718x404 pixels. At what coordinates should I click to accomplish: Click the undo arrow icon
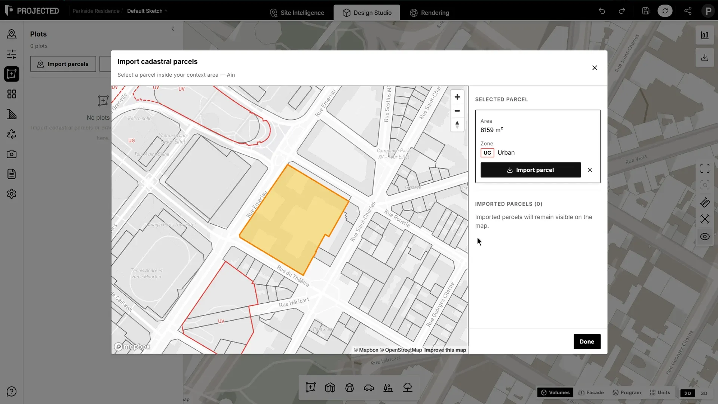tap(602, 11)
